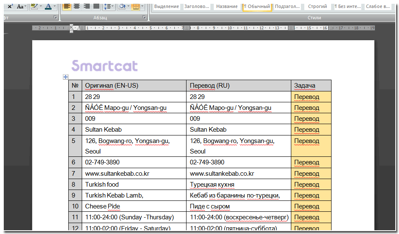Click the font color A swatch
This screenshot has height=234, width=399.
coord(48,6)
